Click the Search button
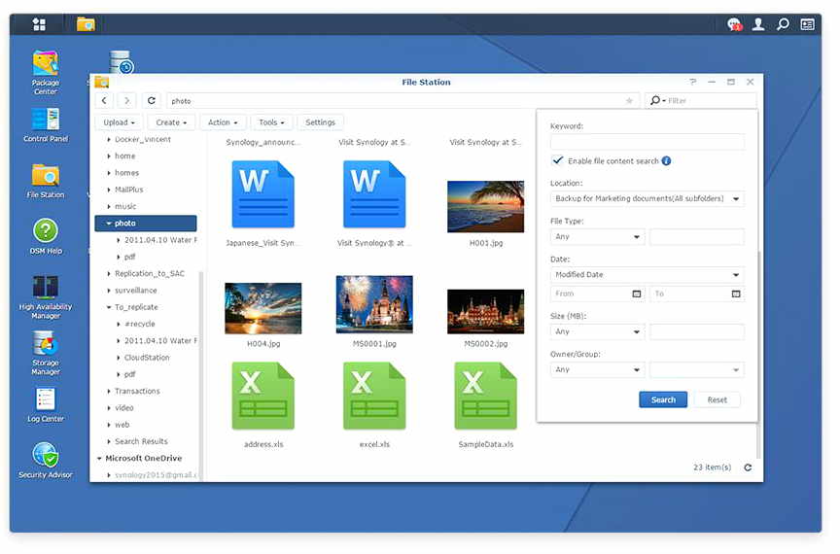This screenshot has height=554, width=840. pyautogui.click(x=663, y=399)
